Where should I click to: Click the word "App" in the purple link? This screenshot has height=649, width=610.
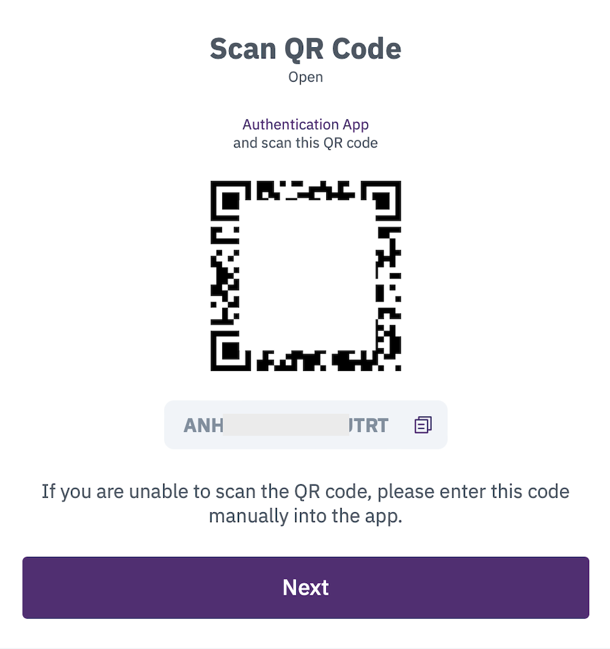coord(355,124)
